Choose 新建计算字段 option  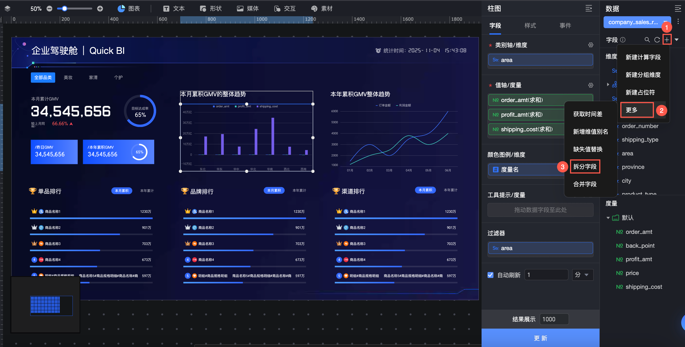[x=643, y=57]
